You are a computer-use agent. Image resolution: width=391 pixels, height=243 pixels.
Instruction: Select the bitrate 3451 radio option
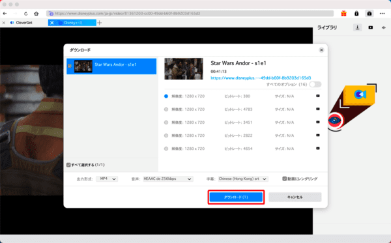pyautogui.click(x=166, y=122)
